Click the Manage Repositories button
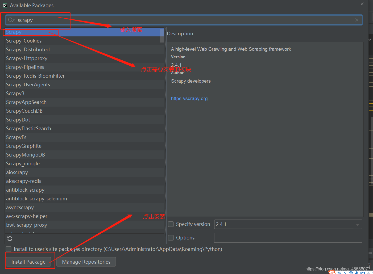 (x=86, y=262)
